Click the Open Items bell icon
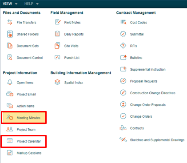 pos(10,82)
